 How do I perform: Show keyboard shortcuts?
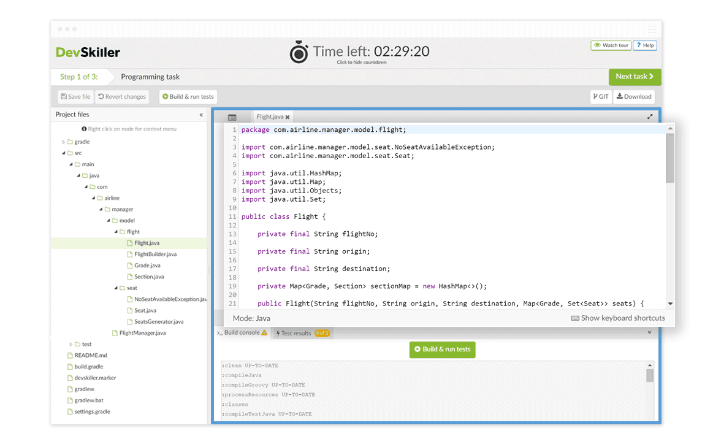[618, 318]
